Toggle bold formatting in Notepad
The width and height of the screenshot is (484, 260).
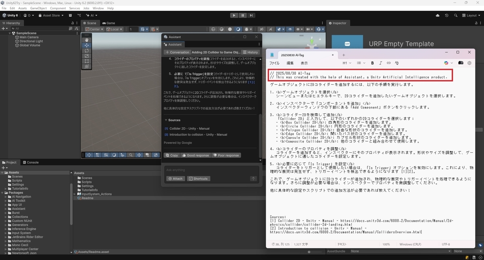tap(372, 63)
